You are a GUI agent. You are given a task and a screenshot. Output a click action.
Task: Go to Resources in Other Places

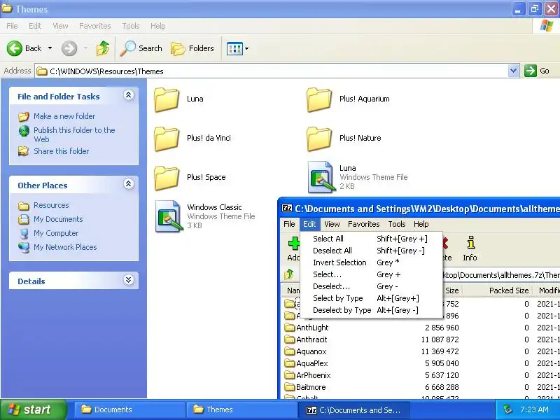pyautogui.click(x=51, y=205)
